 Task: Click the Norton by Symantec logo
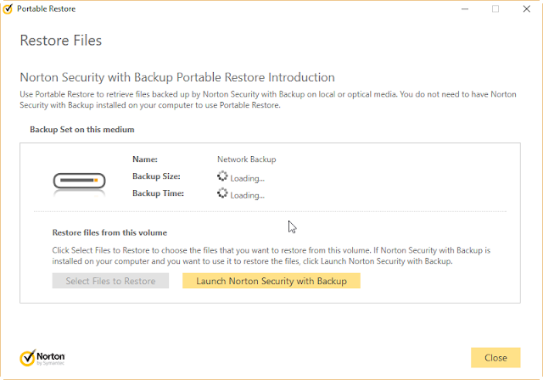pyautogui.click(x=42, y=358)
